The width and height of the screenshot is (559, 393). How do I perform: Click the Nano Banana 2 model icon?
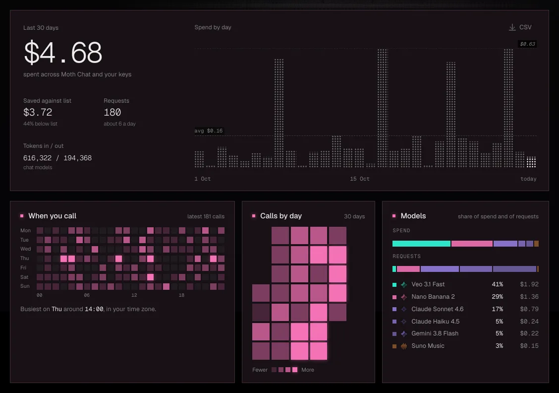click(404, 297)
